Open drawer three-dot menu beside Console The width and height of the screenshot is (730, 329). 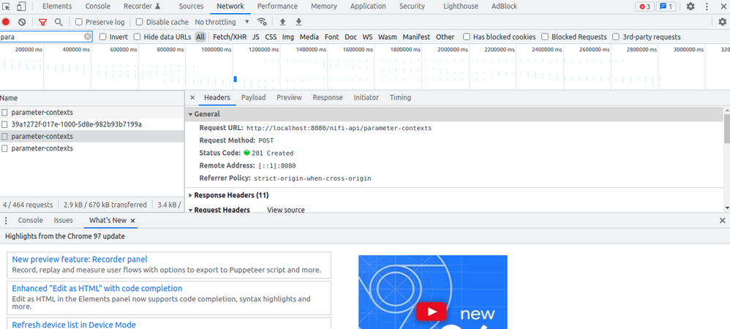[x=6, y=221]
